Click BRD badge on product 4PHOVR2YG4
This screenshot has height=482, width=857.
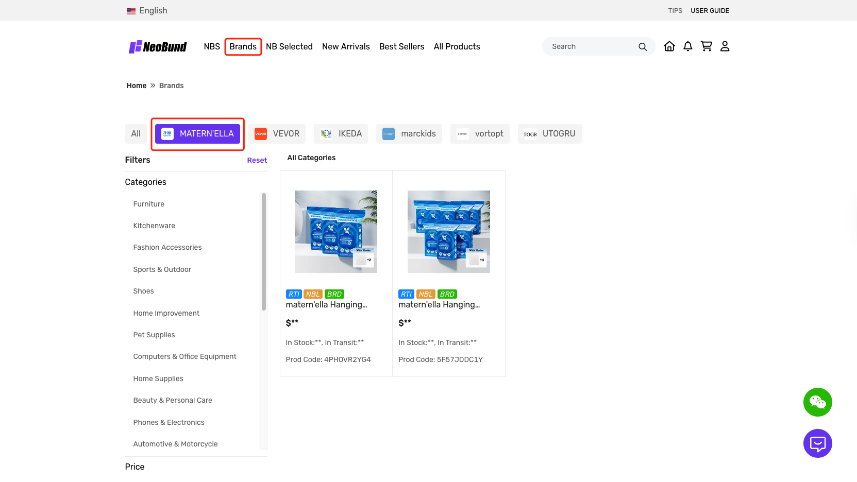pyautogui.click(x=334, y=294)
